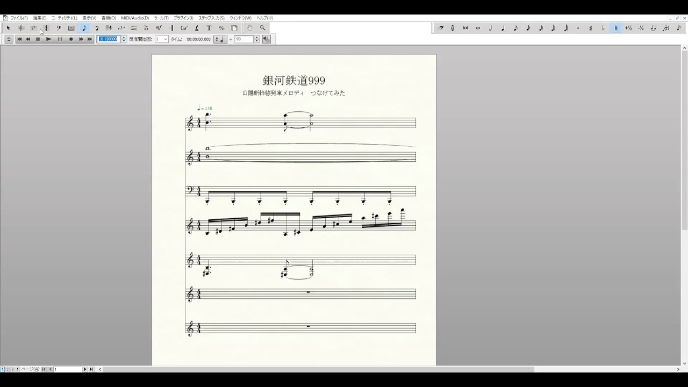Viewport: 688px width, 387px height.
Task: Jump to the last page arrow
Action: click(x=91, y=369)
